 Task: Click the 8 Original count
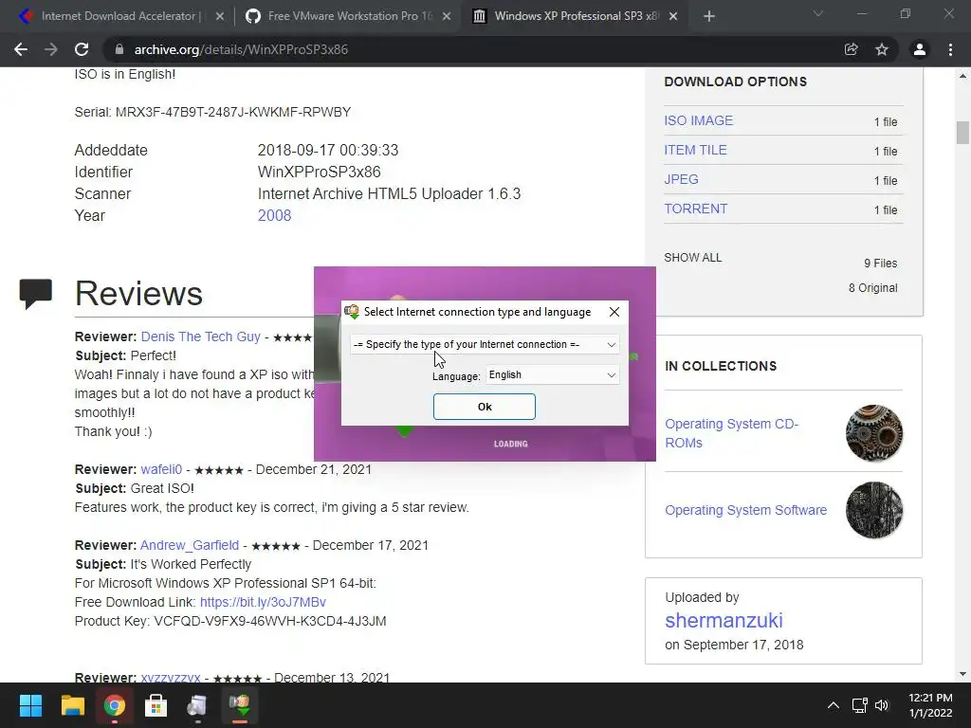873,288
